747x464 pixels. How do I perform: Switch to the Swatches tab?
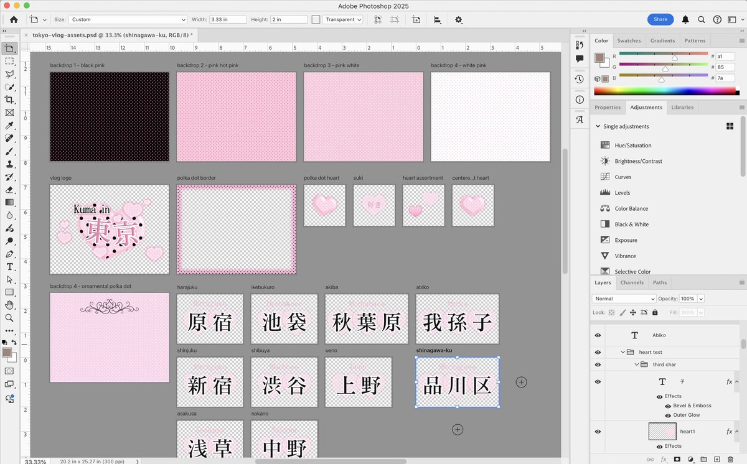(629, 40)
